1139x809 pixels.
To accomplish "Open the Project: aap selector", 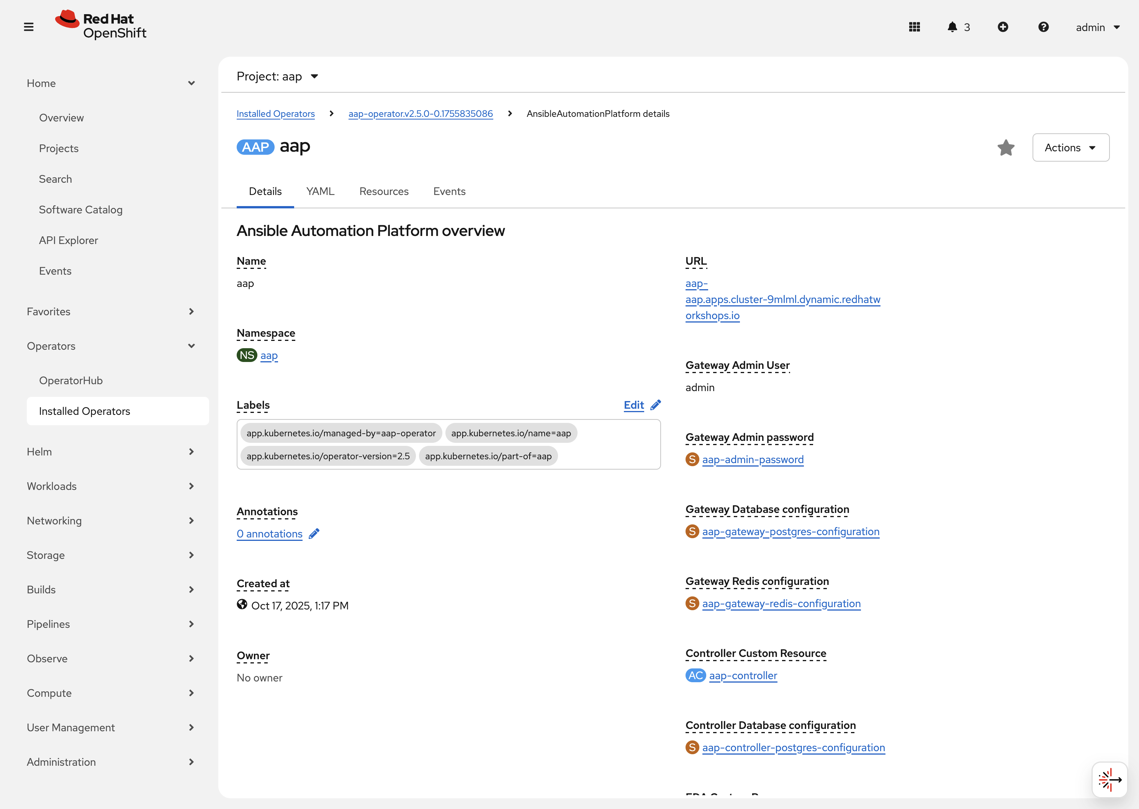I will [x=277, y=76].
